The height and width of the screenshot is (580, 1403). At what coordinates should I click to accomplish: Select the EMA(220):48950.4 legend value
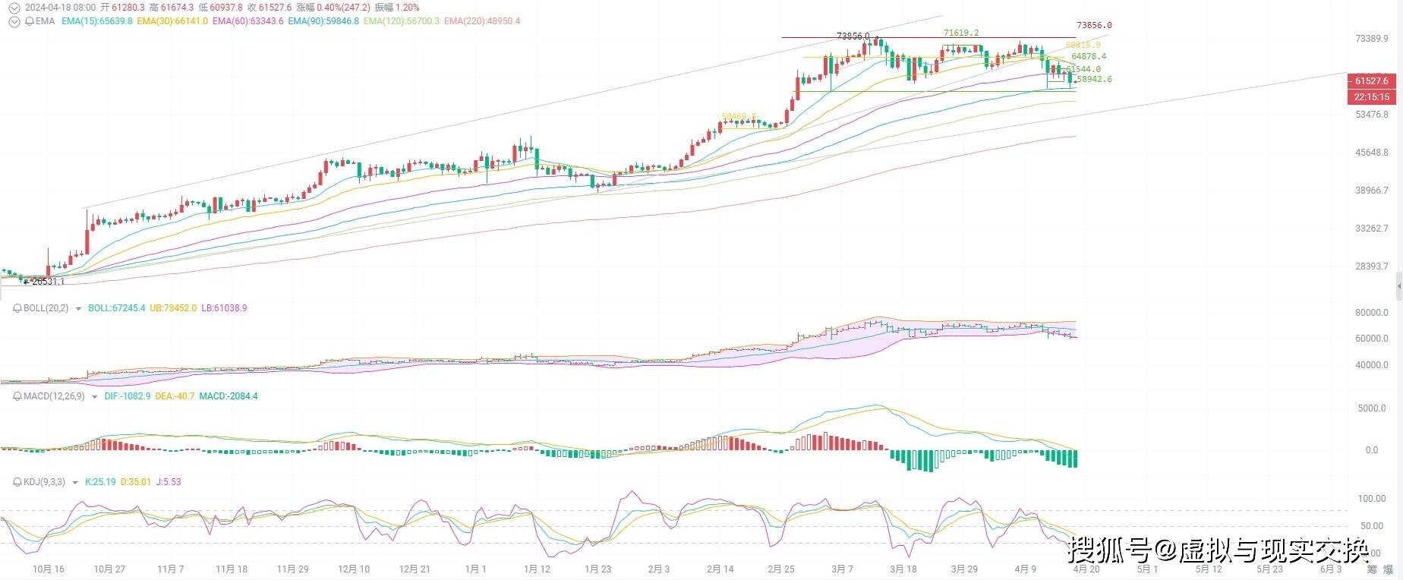coord(482,21)
